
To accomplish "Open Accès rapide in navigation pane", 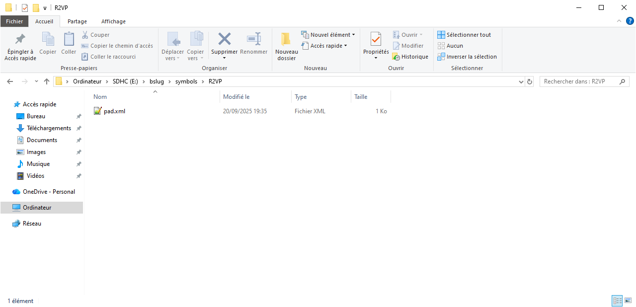I will (39, 104).
